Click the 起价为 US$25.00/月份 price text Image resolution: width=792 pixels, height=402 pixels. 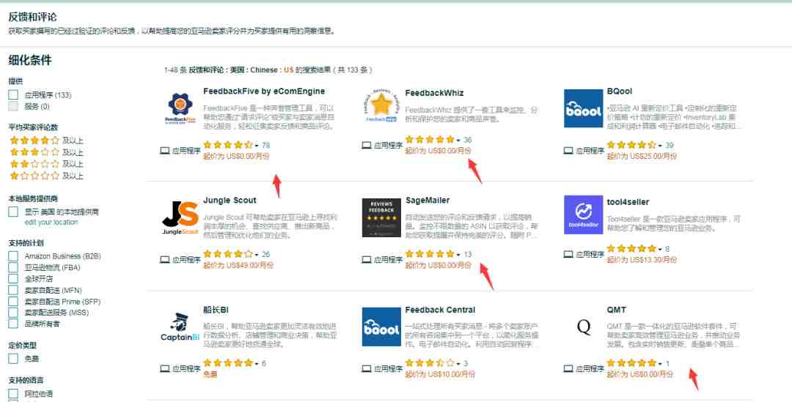(642, 157)
